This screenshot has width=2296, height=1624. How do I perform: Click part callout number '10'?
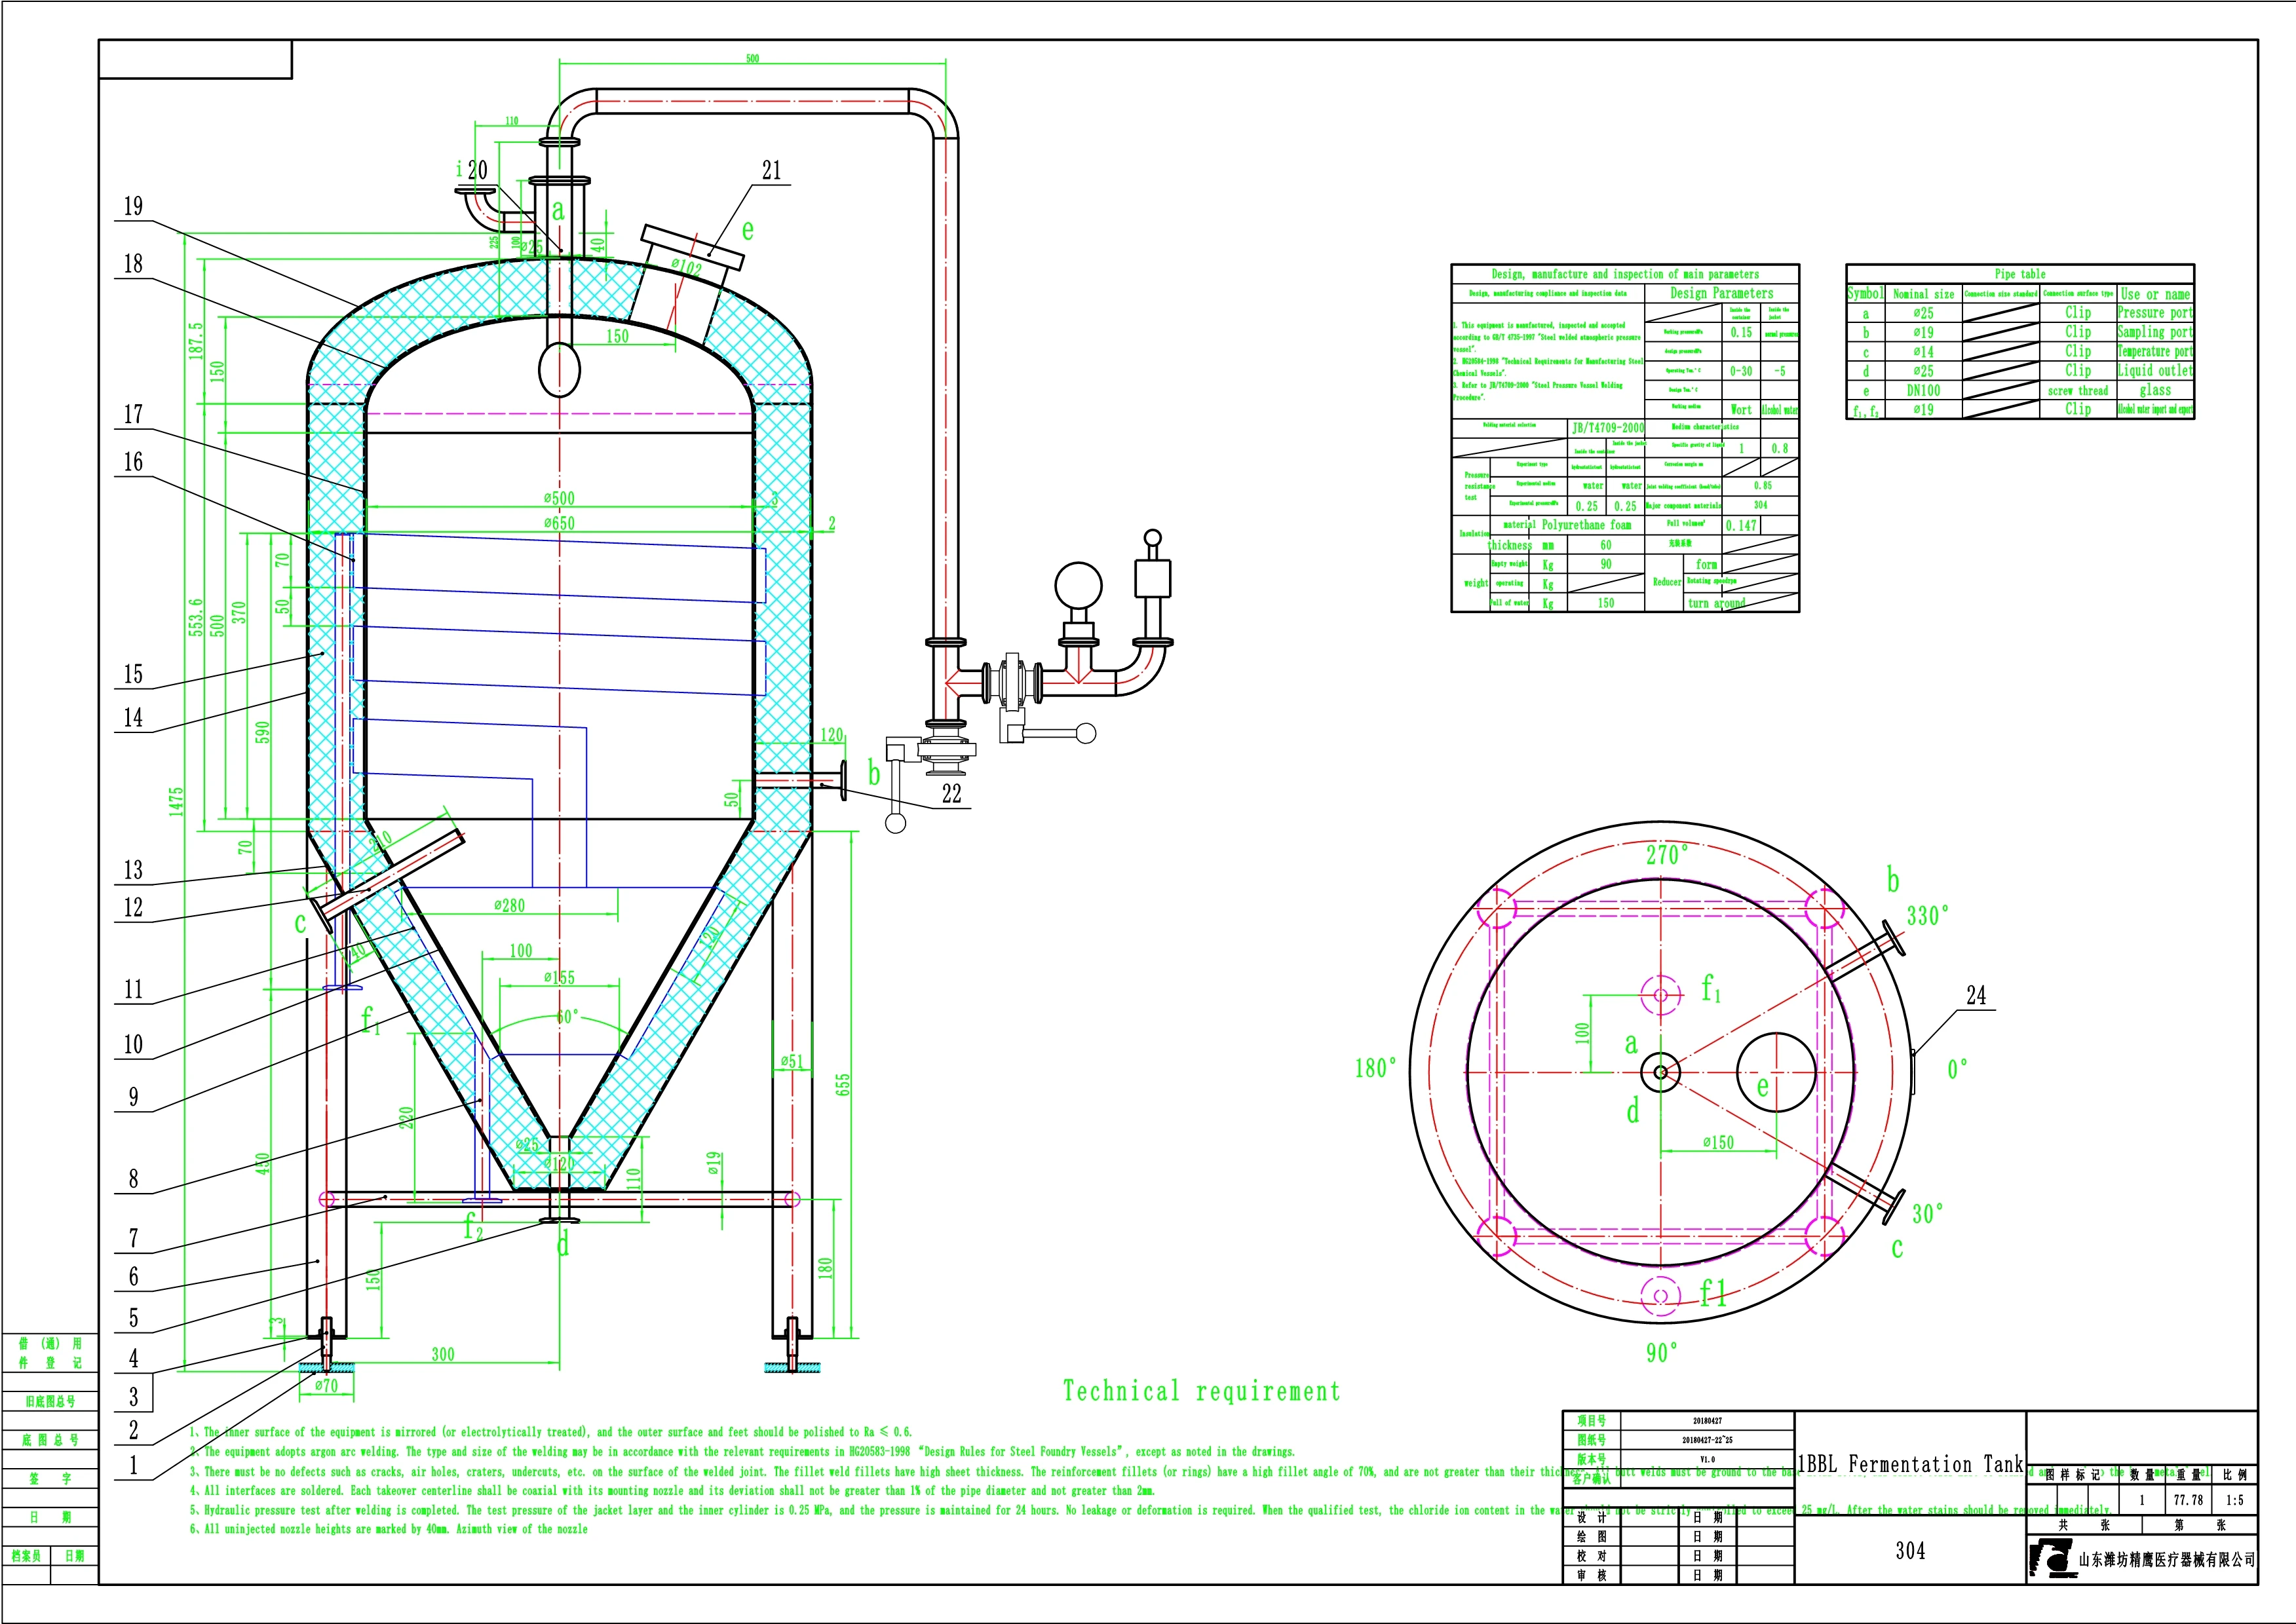(133, 1045)
